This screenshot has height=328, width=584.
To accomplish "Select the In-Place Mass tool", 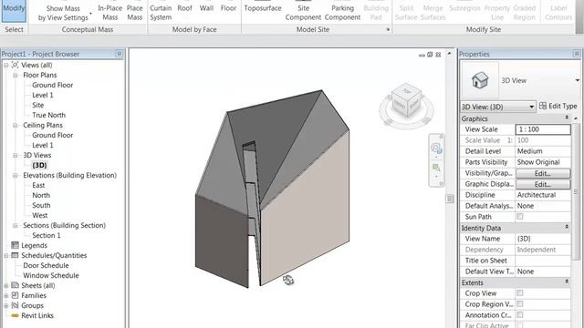I will [109, 13].
